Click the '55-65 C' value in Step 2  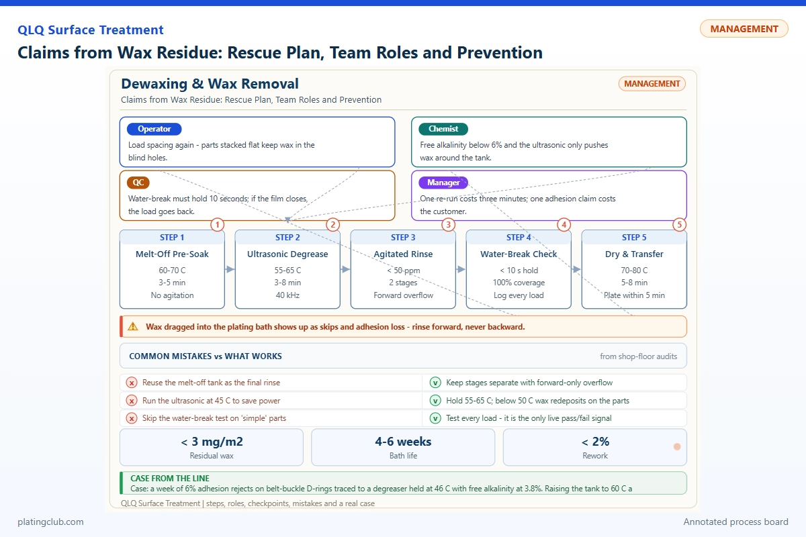tap(287, 270)
